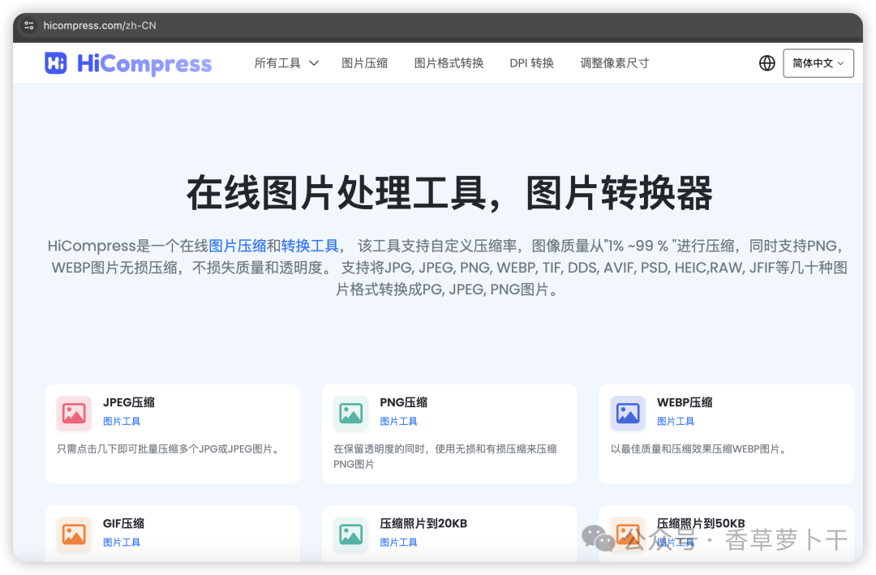Switch to the DPI 转换 section

click(x=531, y=62)
